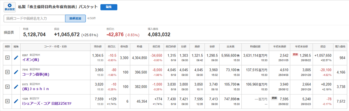Click the 損益表 label
The image size is (349, 111).
[9, 32]
